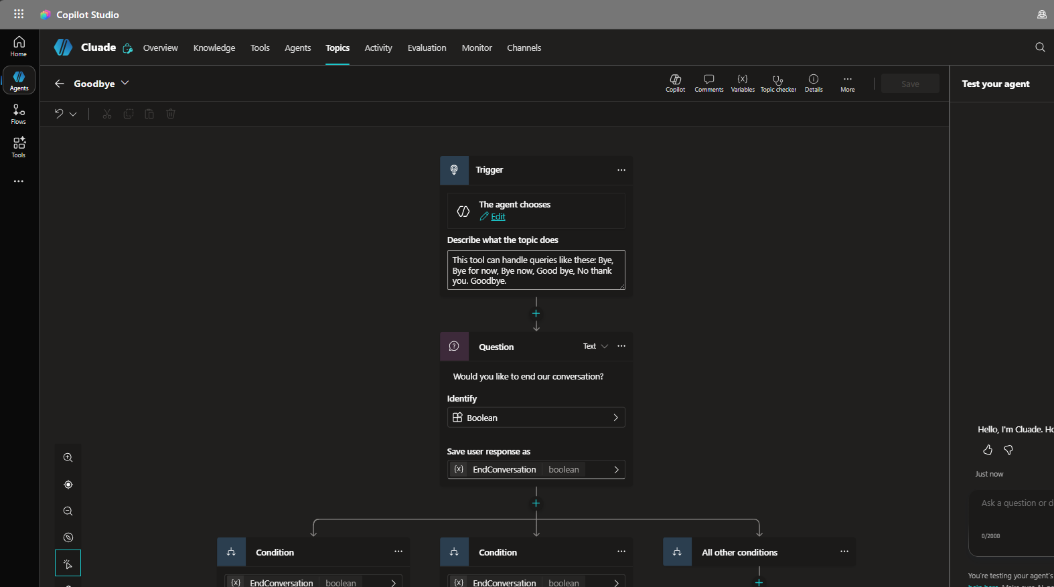
Task: Expand the Goodbye topic dropdown
Action: (x=125, y=83)
